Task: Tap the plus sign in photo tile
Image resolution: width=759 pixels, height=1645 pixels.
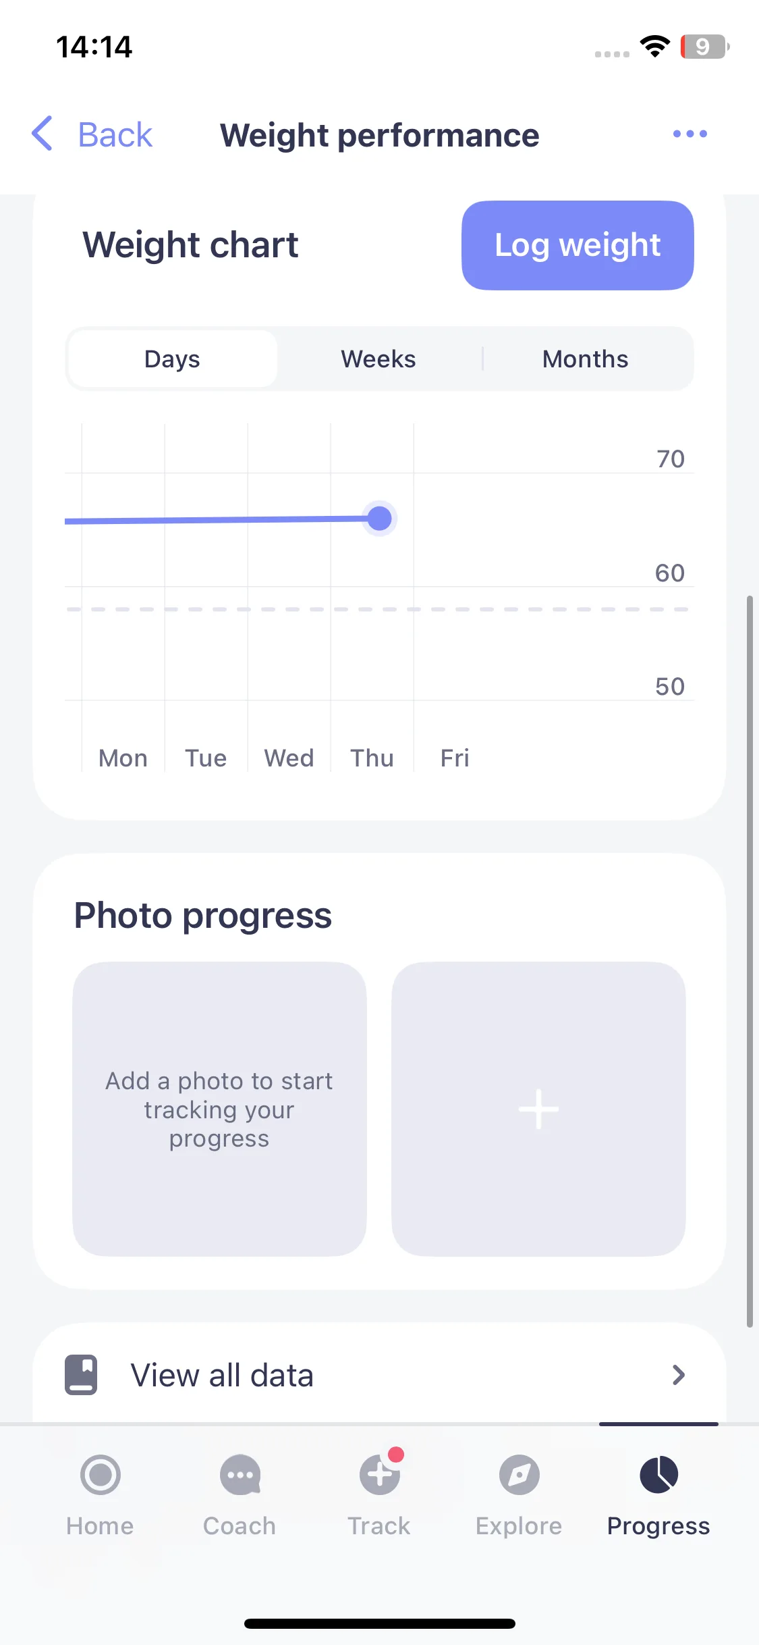Action: (538, 1109)
